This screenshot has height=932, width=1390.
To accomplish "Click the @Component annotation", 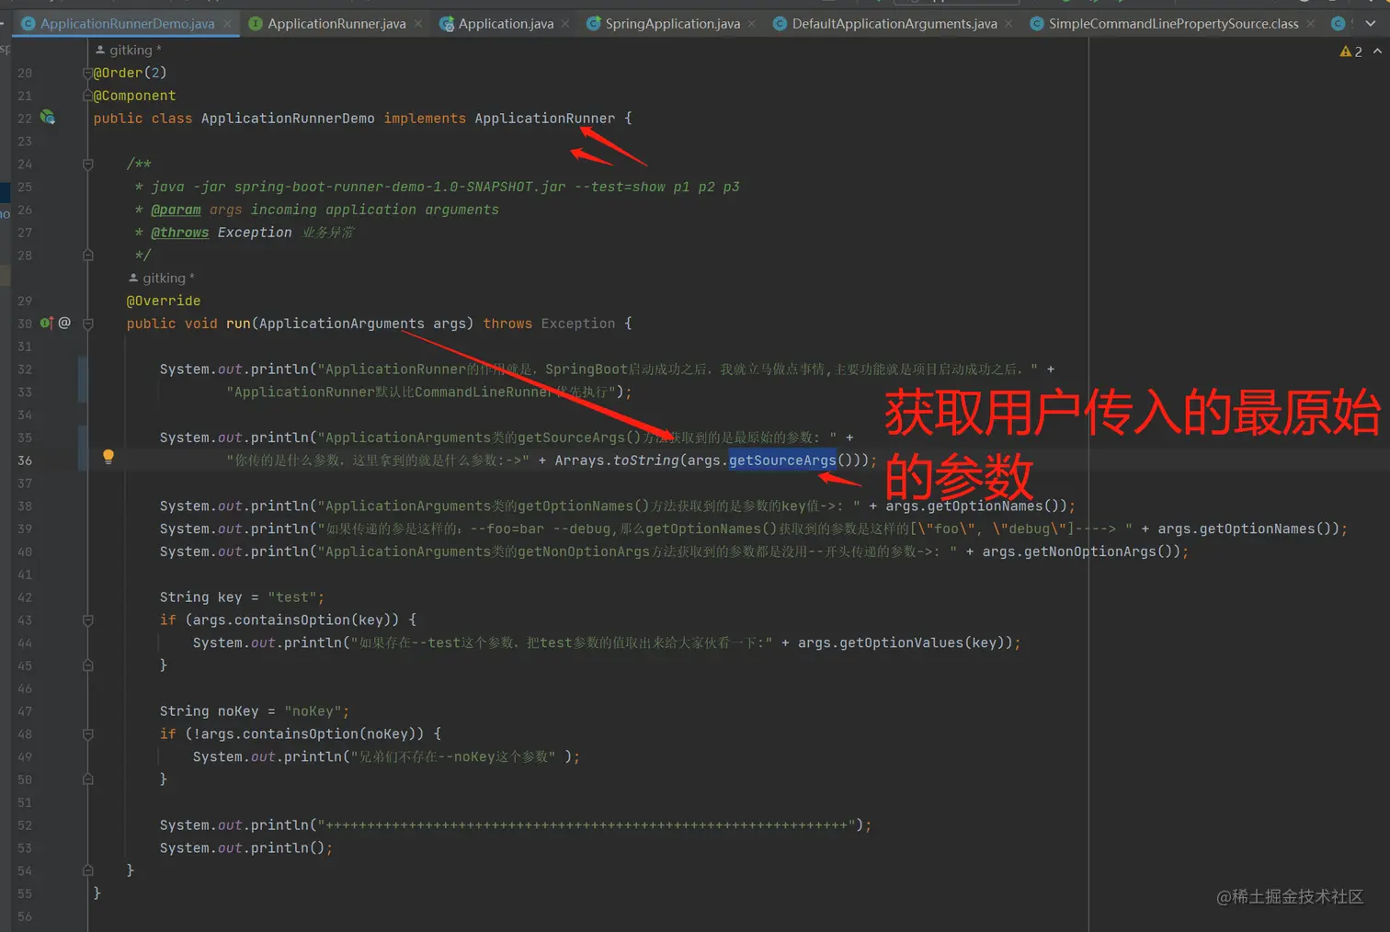I will (134, 96).
